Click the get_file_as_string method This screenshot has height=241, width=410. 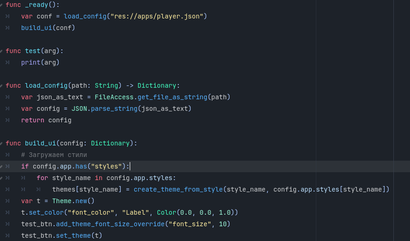click(172, 97)
